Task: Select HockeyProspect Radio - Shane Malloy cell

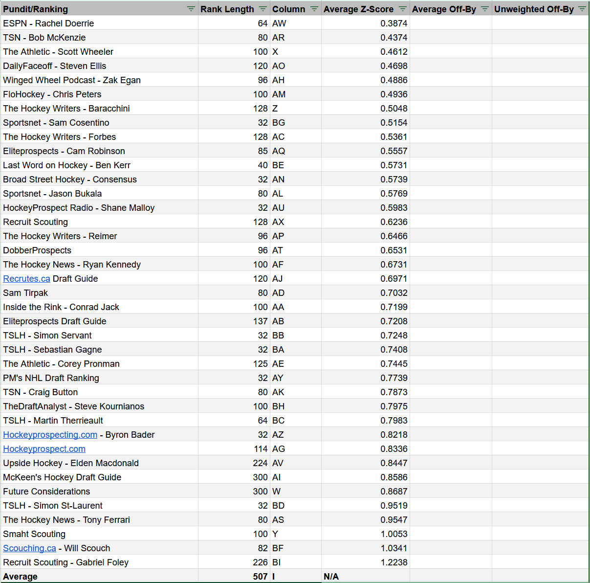Action: click(99, 207)
